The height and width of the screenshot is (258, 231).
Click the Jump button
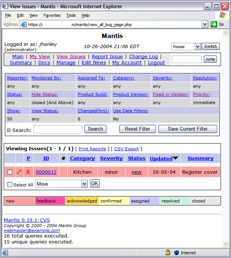[x=210, y=59]
